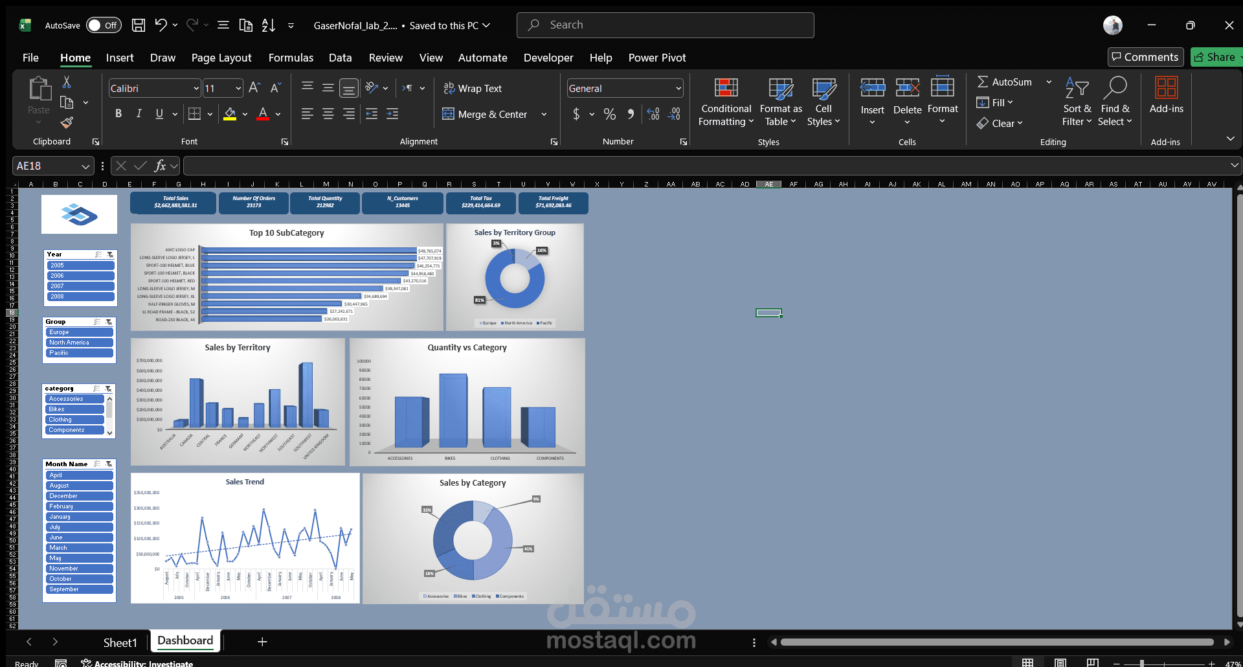Toggle Bold formatting
The width and height of the screenshot is (1243, 667).
(118, 114)
